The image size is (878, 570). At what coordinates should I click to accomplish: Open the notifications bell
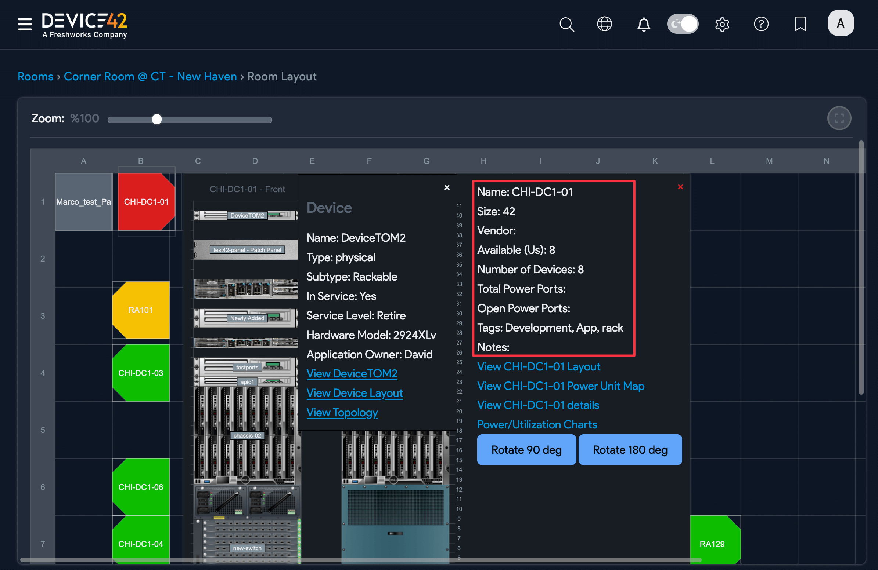643,24
